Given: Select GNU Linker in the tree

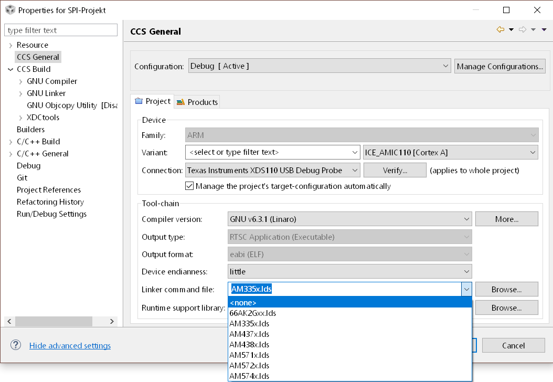Looking at the screenshot, I should (x=46, y=93).
